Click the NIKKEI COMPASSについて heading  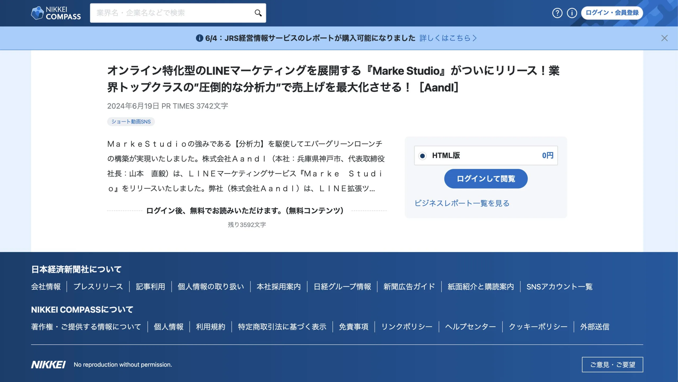(x=82, y=310)
